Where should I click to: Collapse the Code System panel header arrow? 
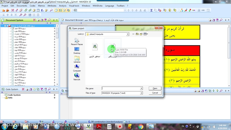[x=54, y=89]
